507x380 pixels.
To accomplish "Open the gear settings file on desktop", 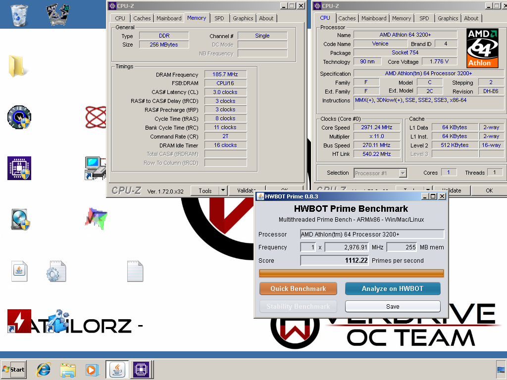I will click(56, 271).
